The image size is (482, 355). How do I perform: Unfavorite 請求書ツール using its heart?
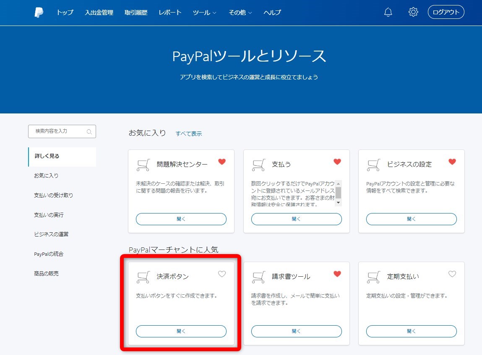point(337,274)
